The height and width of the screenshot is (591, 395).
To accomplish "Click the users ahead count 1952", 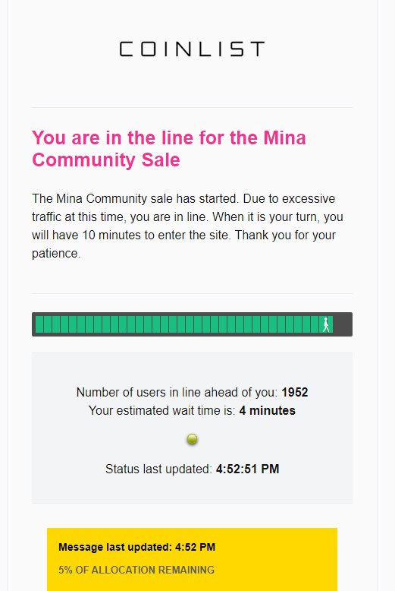I will pyautogui.click(x=295, y=393).
